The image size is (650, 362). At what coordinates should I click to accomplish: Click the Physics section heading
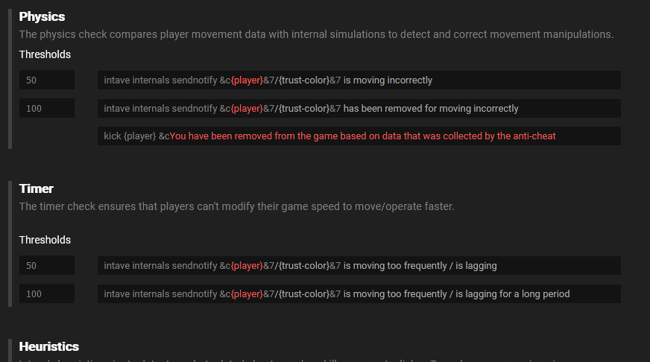42,16
